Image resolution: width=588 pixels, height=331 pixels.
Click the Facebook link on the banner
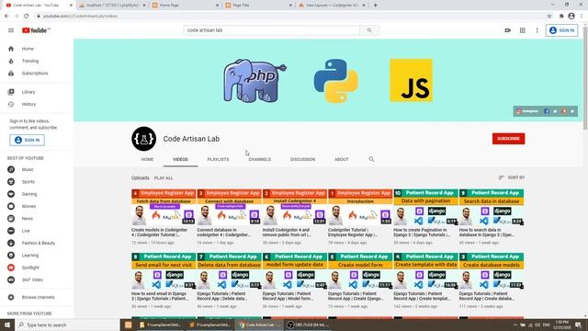click(x=547, y=111)
